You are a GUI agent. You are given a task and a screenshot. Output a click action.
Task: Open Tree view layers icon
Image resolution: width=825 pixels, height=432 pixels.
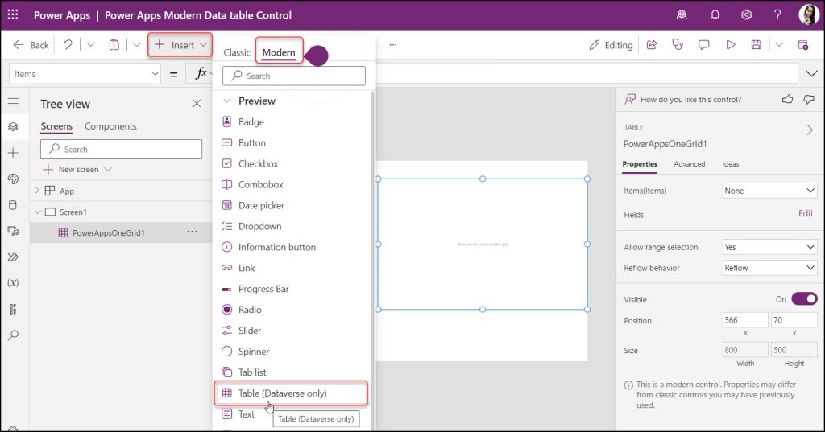pyautogui.click(x=13, y=126)
